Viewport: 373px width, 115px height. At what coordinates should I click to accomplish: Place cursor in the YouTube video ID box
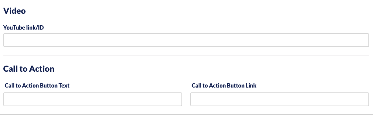[186, 40]
